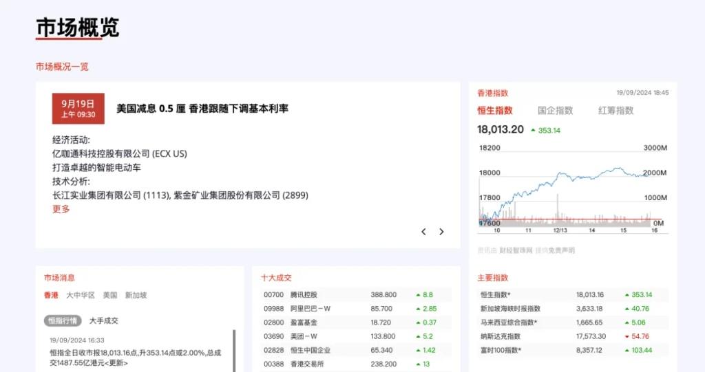Screen dimensions: 705x372
Task: Click the Hang Seng index intraday chart
Action: tap(573, 188)
